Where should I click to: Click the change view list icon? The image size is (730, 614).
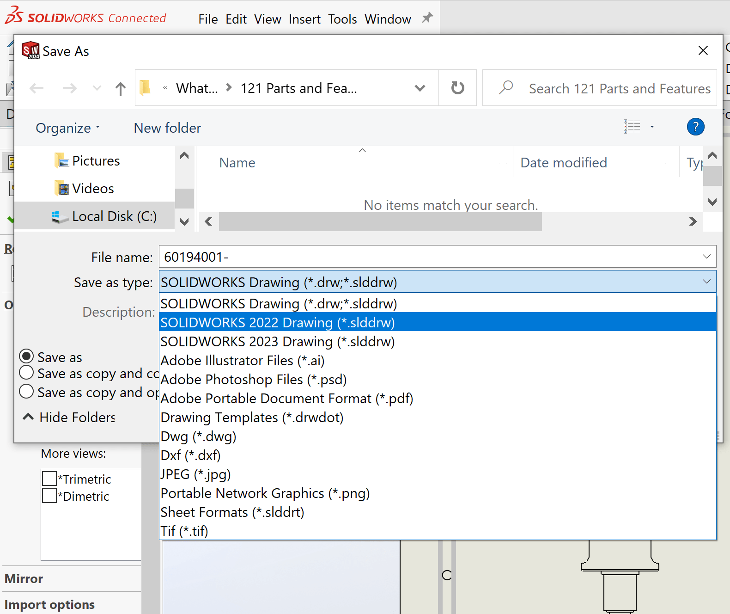pyautogui.click(x=632, y=127)
